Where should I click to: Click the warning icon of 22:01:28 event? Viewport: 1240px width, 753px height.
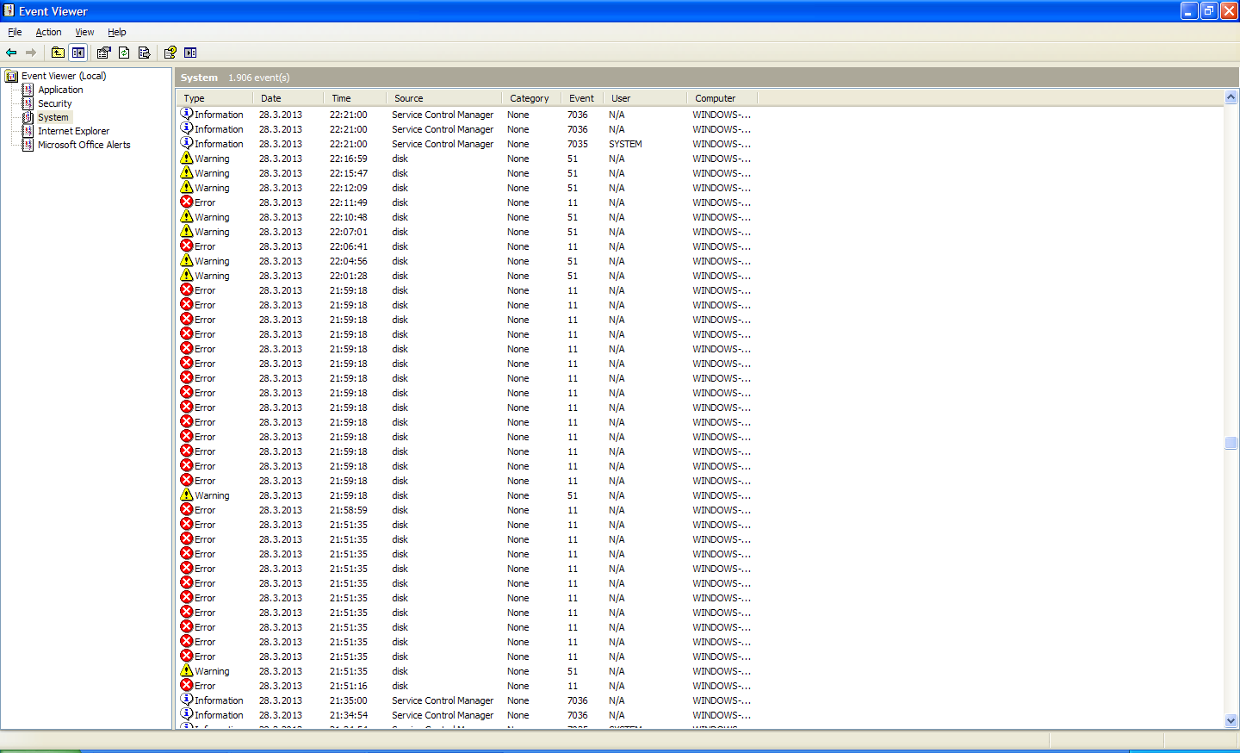(x=186, y=276)
